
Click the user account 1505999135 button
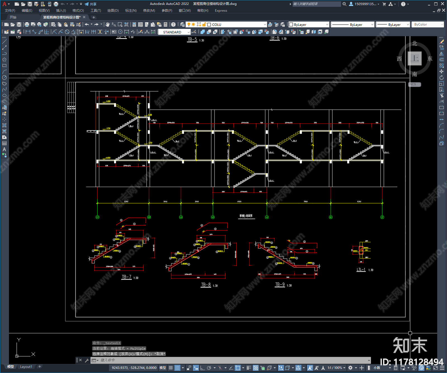(x=364, y=4)
